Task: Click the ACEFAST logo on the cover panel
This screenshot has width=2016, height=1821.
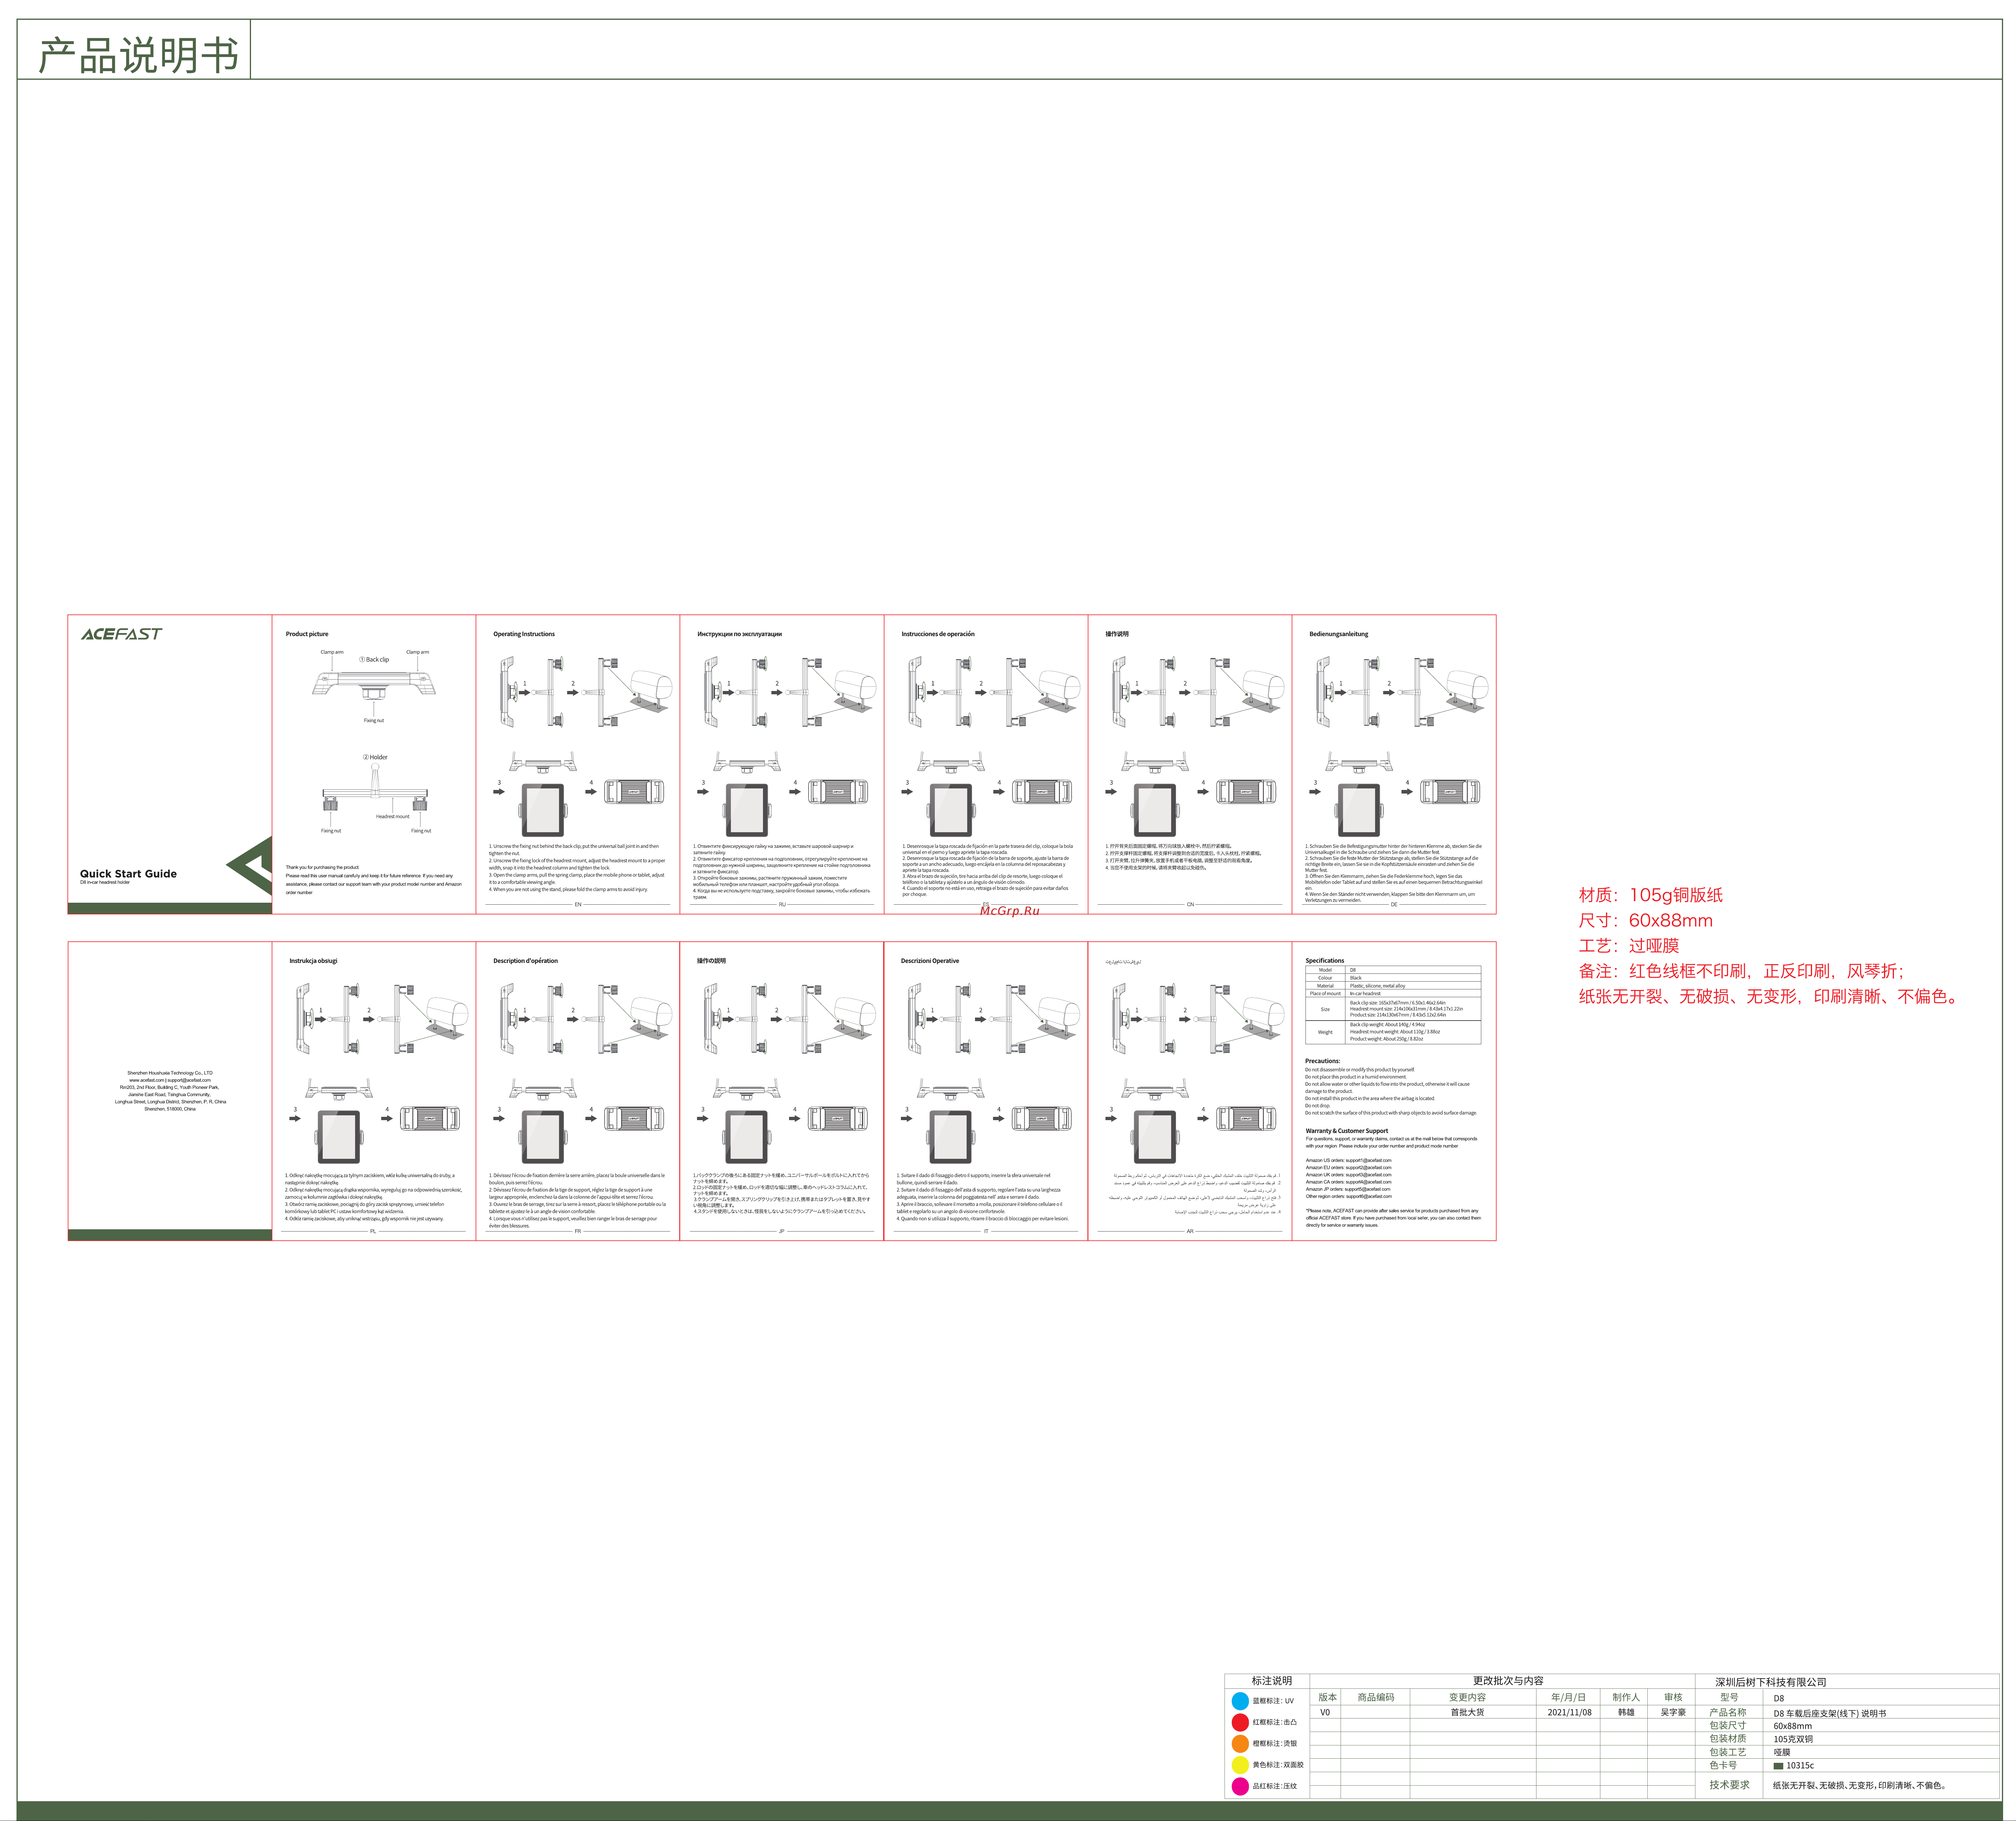Action: [121, 634]
